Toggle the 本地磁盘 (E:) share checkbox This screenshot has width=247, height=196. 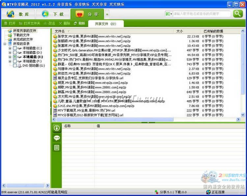click(x=15, y=57)
